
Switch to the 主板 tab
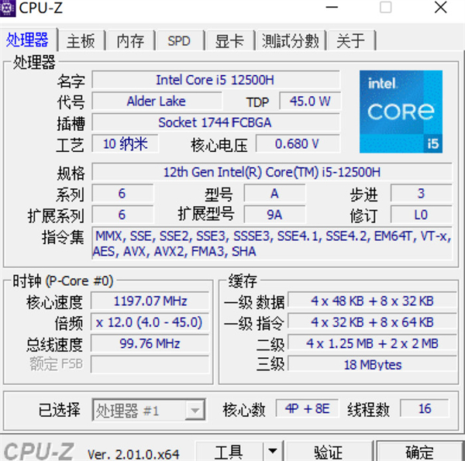(x=81, y=40)
